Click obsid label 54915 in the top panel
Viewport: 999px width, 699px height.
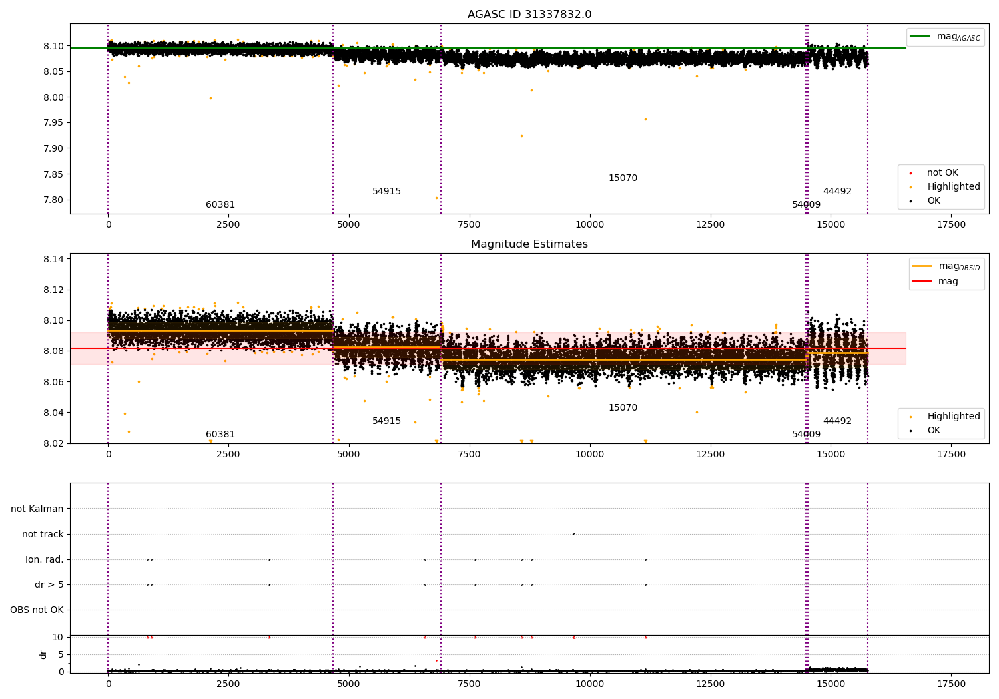click(387, 192)
